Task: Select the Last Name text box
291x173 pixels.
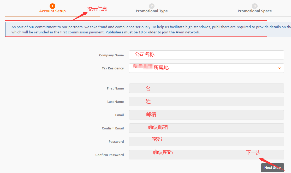Action: [206, 102]
